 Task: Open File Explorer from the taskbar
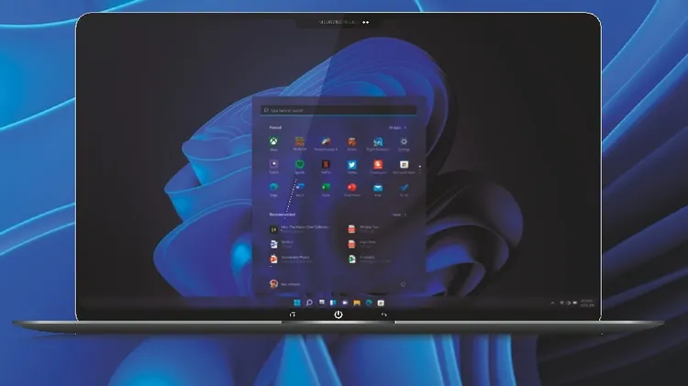357,303
